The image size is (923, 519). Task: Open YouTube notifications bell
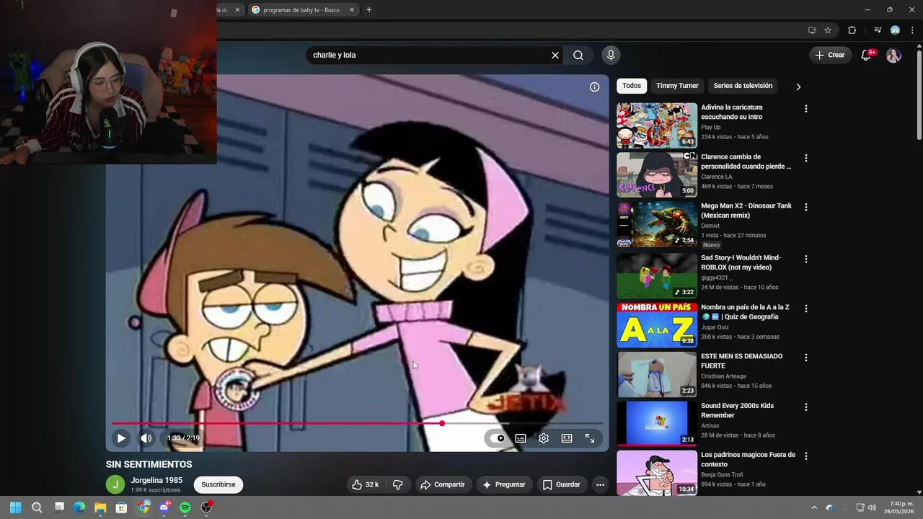tap(867, 55)
